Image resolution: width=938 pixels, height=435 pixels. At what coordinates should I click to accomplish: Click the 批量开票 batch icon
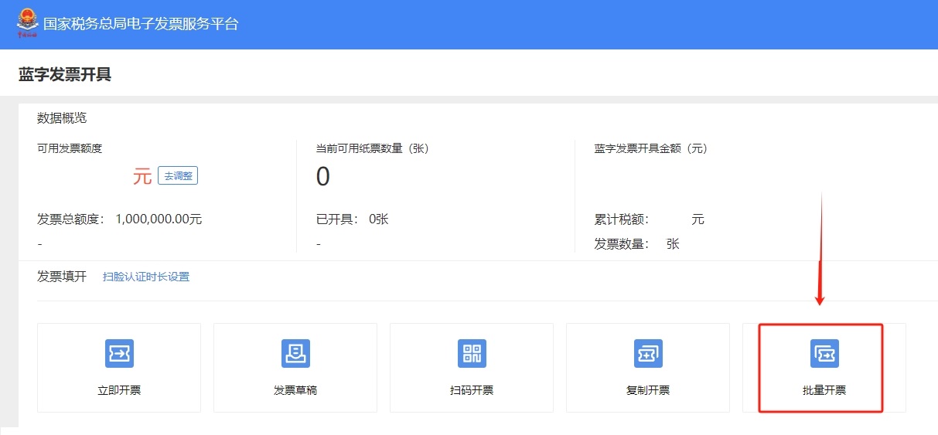824,353
